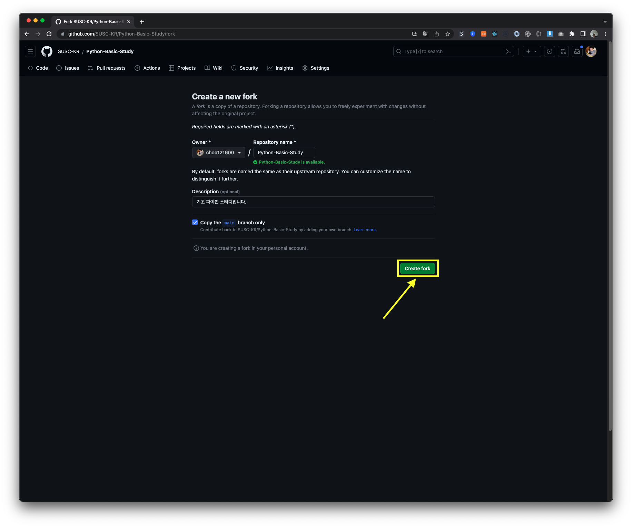Click the Create fork button

(x=417, y=269)
